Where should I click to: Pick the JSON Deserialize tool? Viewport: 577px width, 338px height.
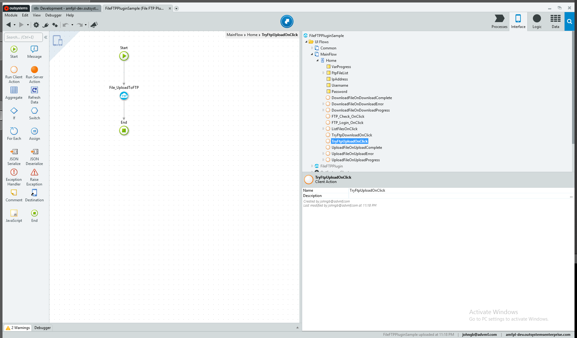(34, 157)
